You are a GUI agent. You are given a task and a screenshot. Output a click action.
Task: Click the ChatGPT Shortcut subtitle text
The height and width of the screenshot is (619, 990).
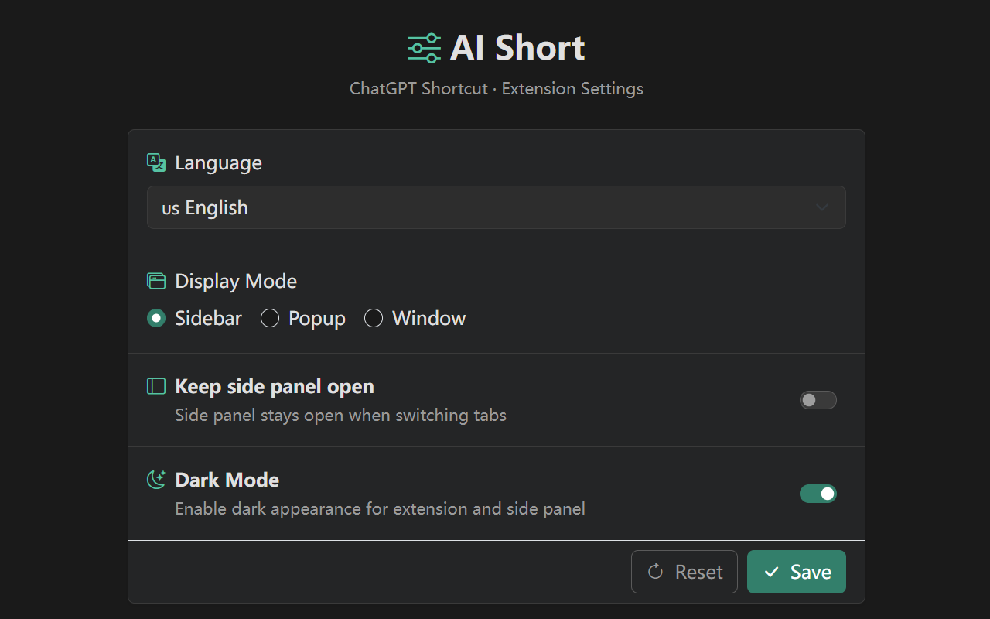(x=496, y=89)
